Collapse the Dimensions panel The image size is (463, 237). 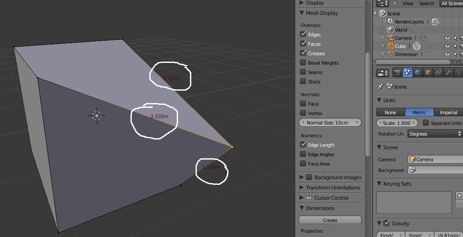tap(302, 208)
